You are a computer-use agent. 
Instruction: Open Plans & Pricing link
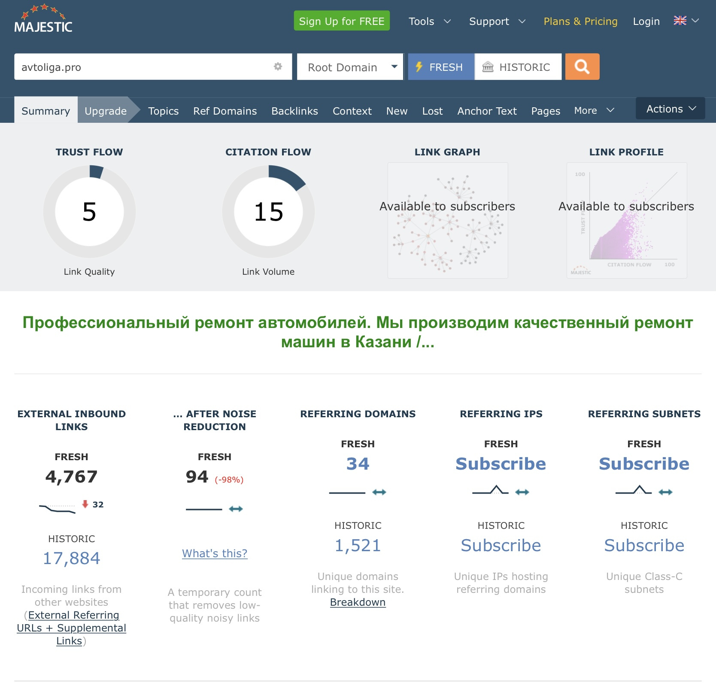pyautogui.click(x=580, y=21)
